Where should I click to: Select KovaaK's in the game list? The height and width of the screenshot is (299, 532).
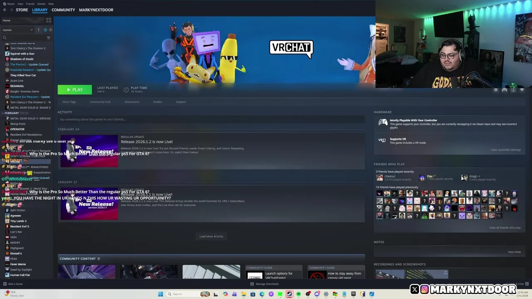coord(16,253)
